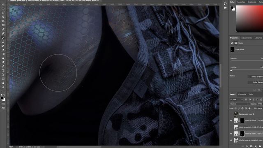The width and height of the screenshot is (263, 148).
Task: Toggle lock all padlock icon
Action: (249, 109)
